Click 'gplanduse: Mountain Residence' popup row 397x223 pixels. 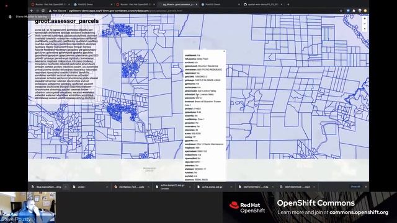pos(201,66)
